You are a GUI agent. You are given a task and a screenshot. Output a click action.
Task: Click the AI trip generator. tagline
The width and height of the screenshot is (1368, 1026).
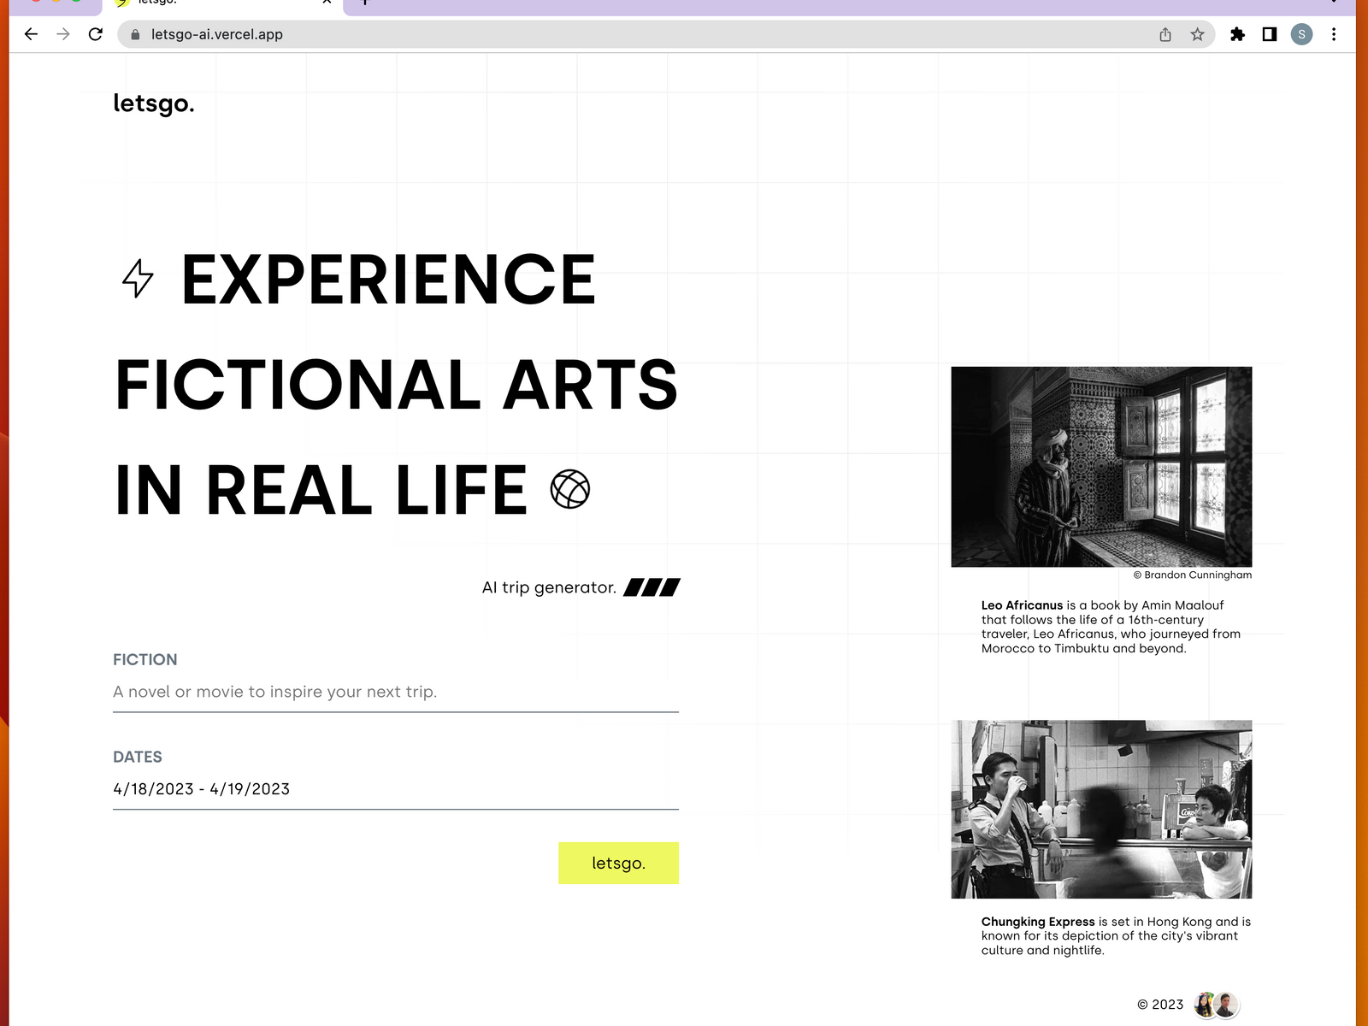[x=549, y=587]
